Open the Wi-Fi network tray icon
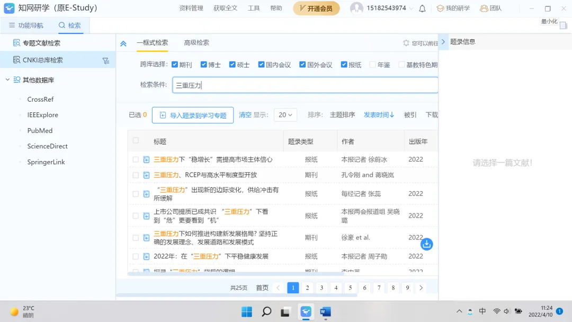The image size is (572, 322). (496, 311)
